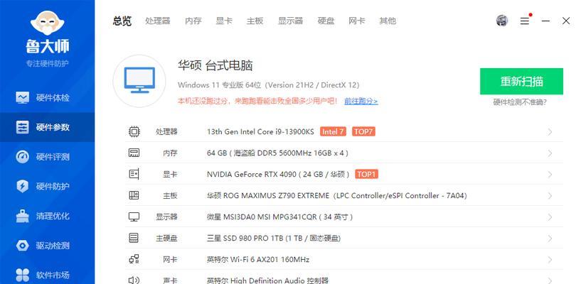581x284 pixels.
Task: Expand the 处理器 row chevron
Action: pos(550,132)
